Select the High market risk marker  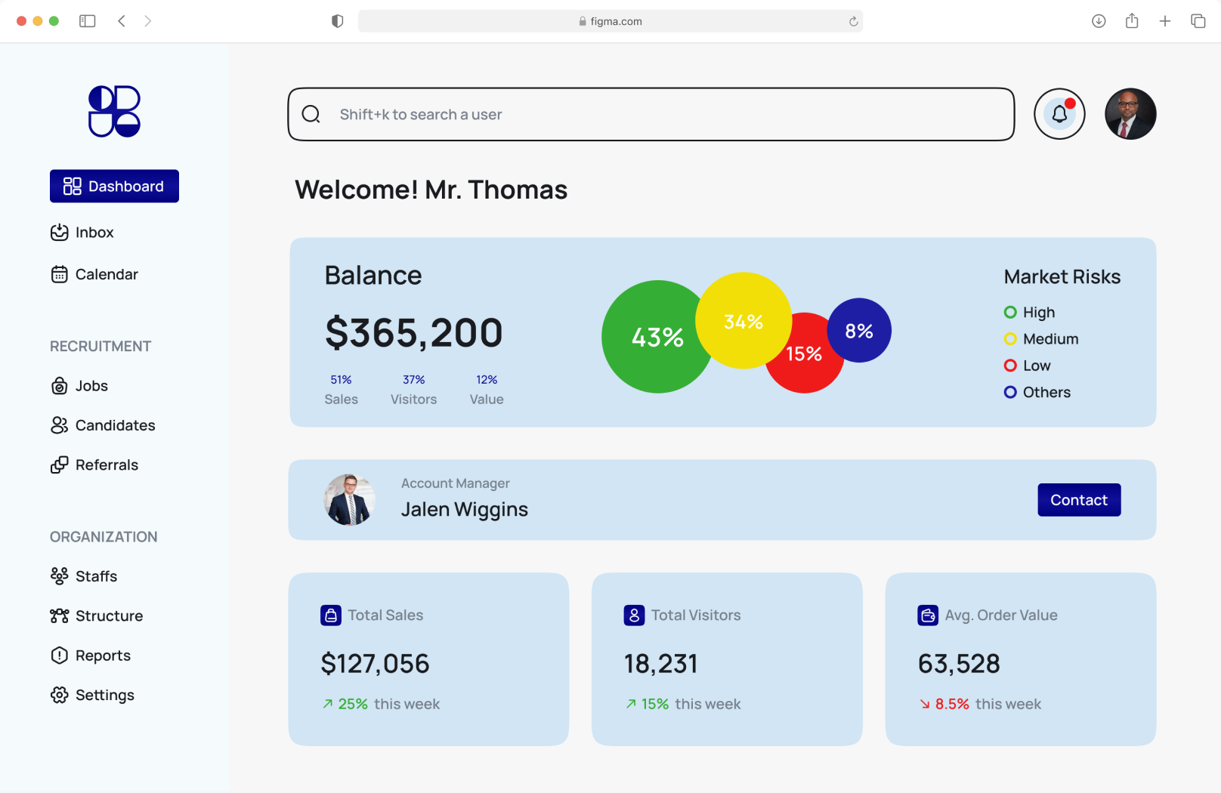click(1010, 312)
